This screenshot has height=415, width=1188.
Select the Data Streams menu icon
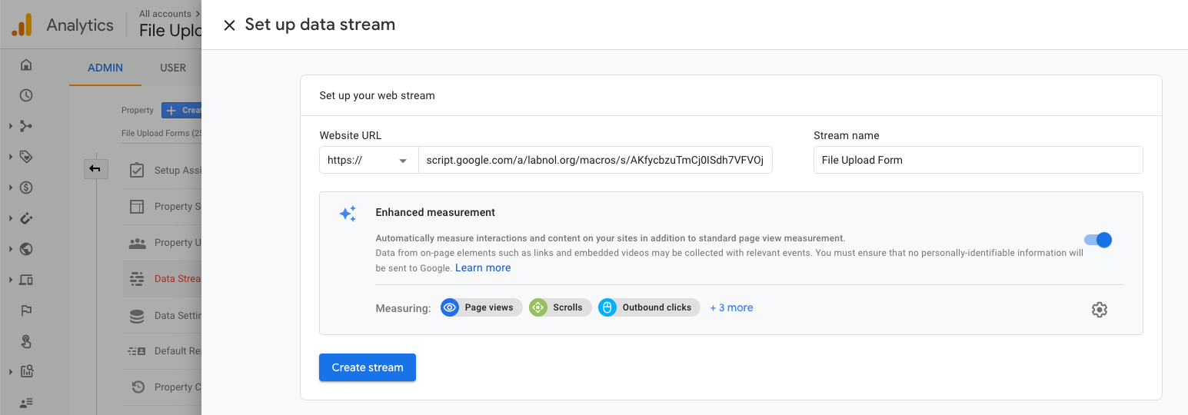point(137,278)
